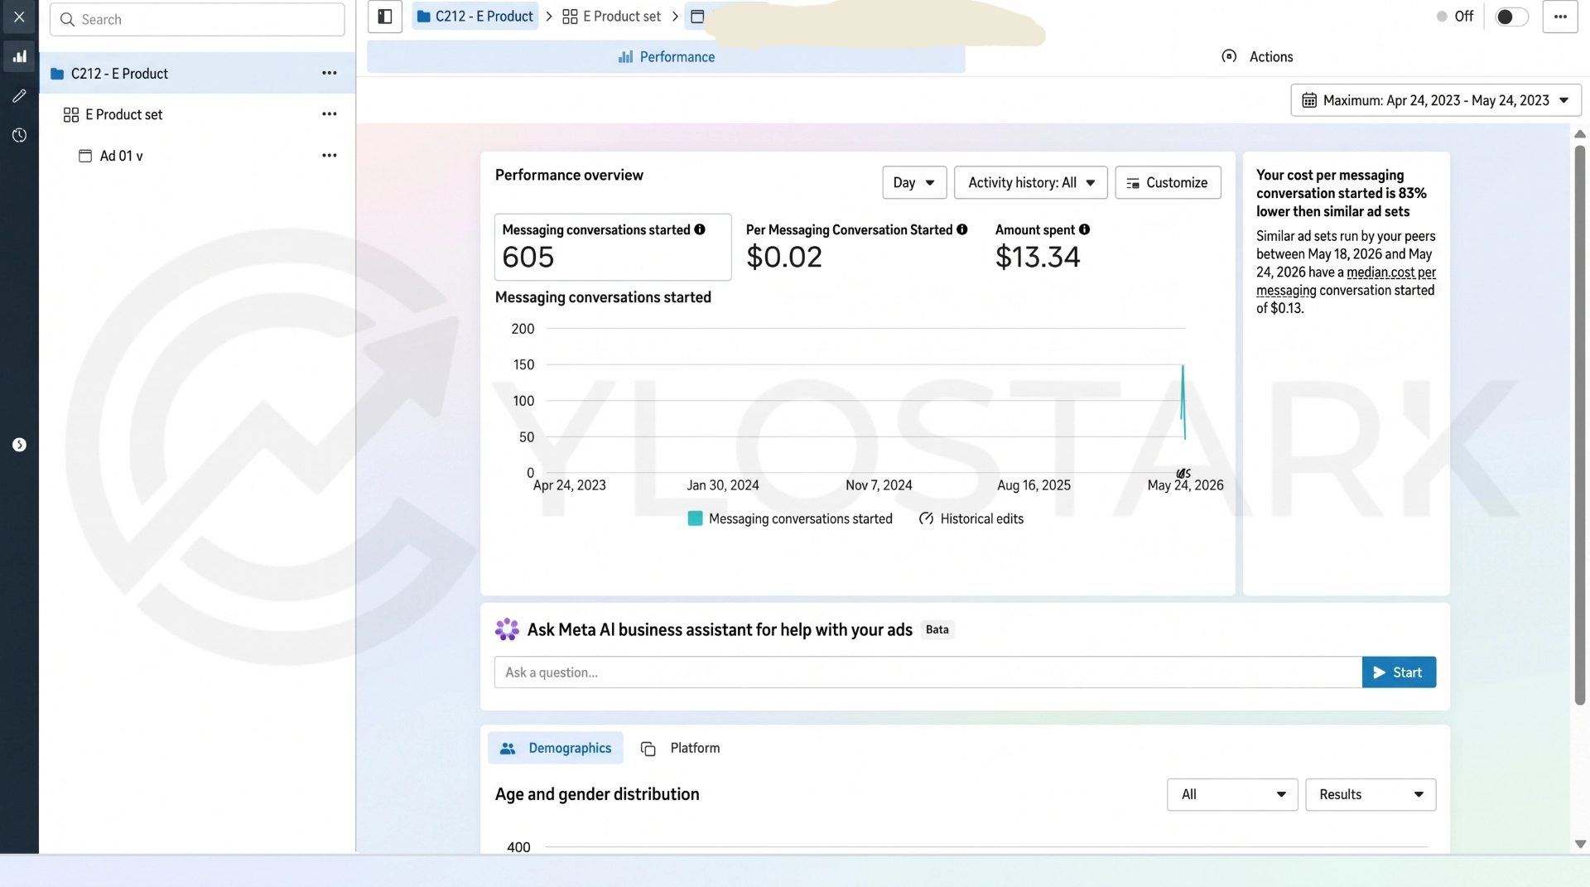
Task: Click the Start button for Meta AI
Action: [1399, 672]
